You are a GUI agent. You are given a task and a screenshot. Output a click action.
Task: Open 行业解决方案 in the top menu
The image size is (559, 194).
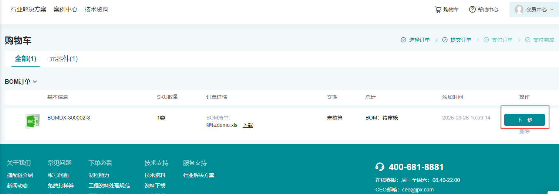click(28, 10)
